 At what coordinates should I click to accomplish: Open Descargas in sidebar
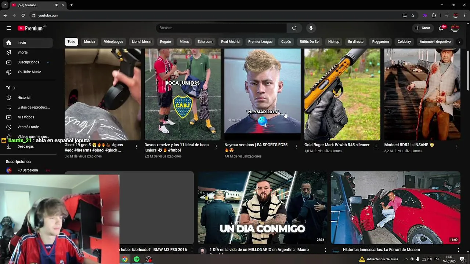coord(28,147)
